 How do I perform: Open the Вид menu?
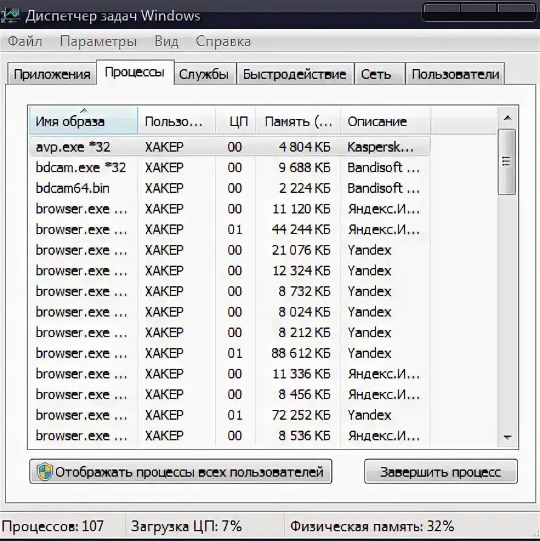point(166,41)
